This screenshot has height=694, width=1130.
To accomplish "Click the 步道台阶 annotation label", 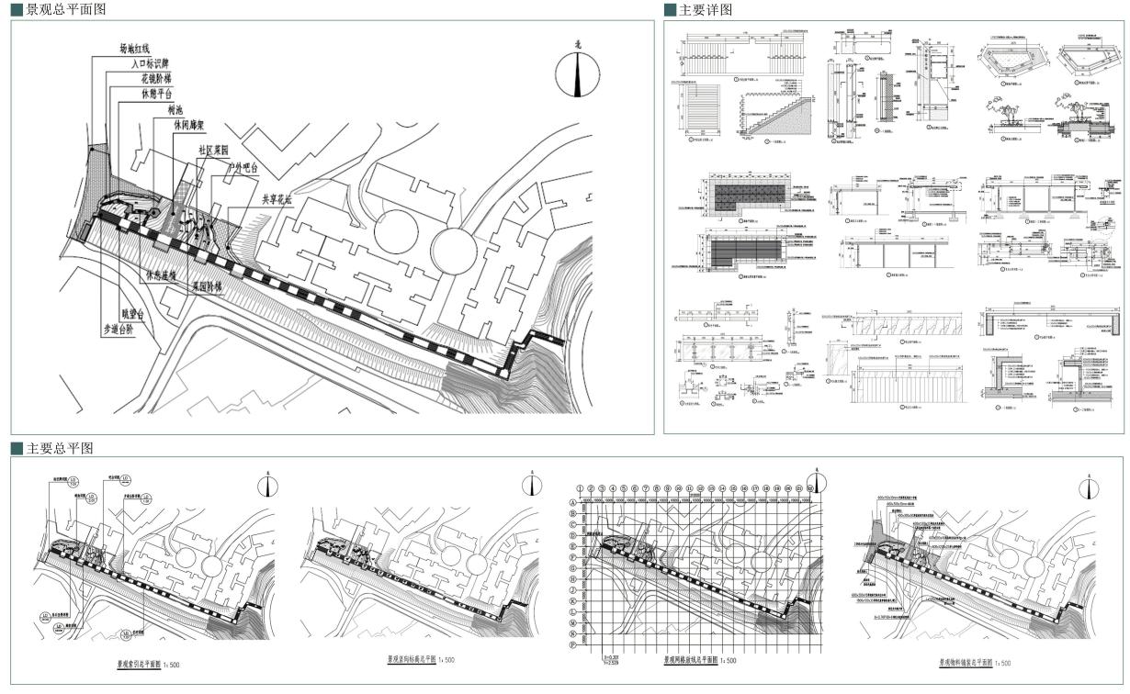I will 118,327.
